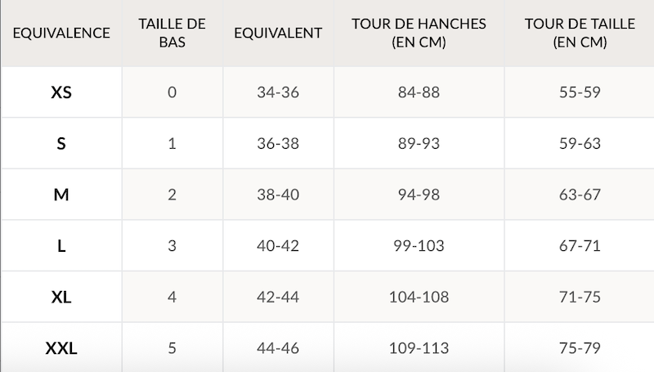Click the 44-46 equivalent cell
This screenshot has height=372, width=654.
pos(278,348)
